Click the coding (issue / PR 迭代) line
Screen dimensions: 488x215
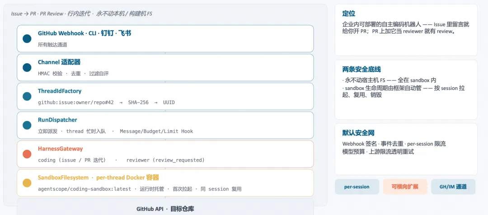tap(122, 160)
